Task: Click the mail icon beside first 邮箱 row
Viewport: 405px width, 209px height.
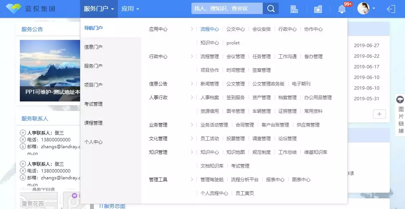Action: pyautogui.click(x=23, y=146)
